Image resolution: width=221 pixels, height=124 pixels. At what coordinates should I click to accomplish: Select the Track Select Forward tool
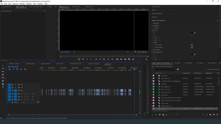click(3, 69)
